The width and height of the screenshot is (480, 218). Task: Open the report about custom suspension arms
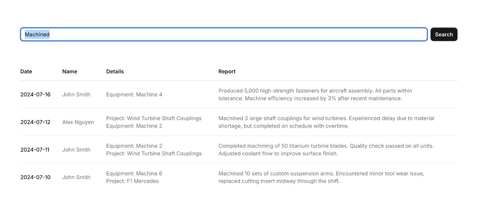(321, 177)
